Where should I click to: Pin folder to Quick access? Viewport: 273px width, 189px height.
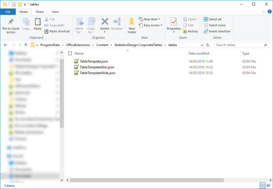(x=11, y=26)
